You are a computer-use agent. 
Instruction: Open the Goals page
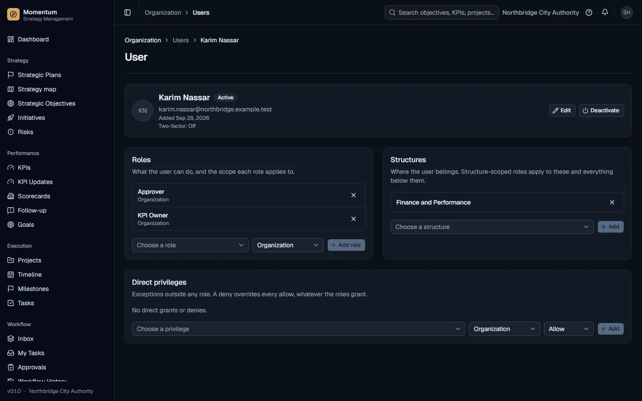point(57,225)
